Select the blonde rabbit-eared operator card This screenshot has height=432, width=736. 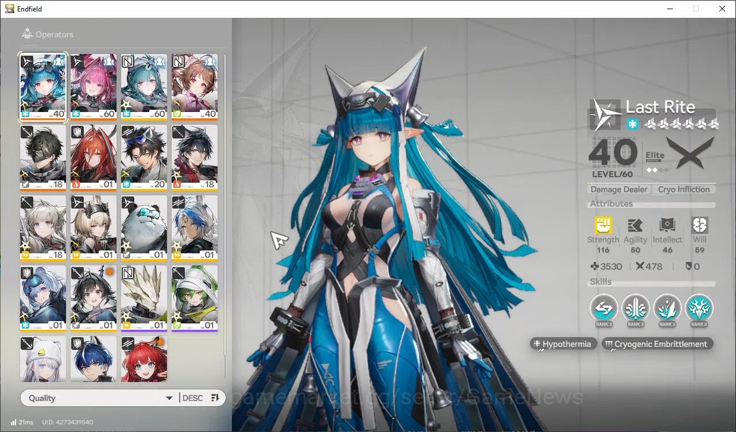pyautogui.click(x=94, y=228)
